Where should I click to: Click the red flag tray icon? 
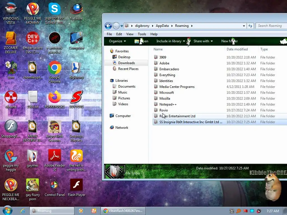tap(245, 211)
